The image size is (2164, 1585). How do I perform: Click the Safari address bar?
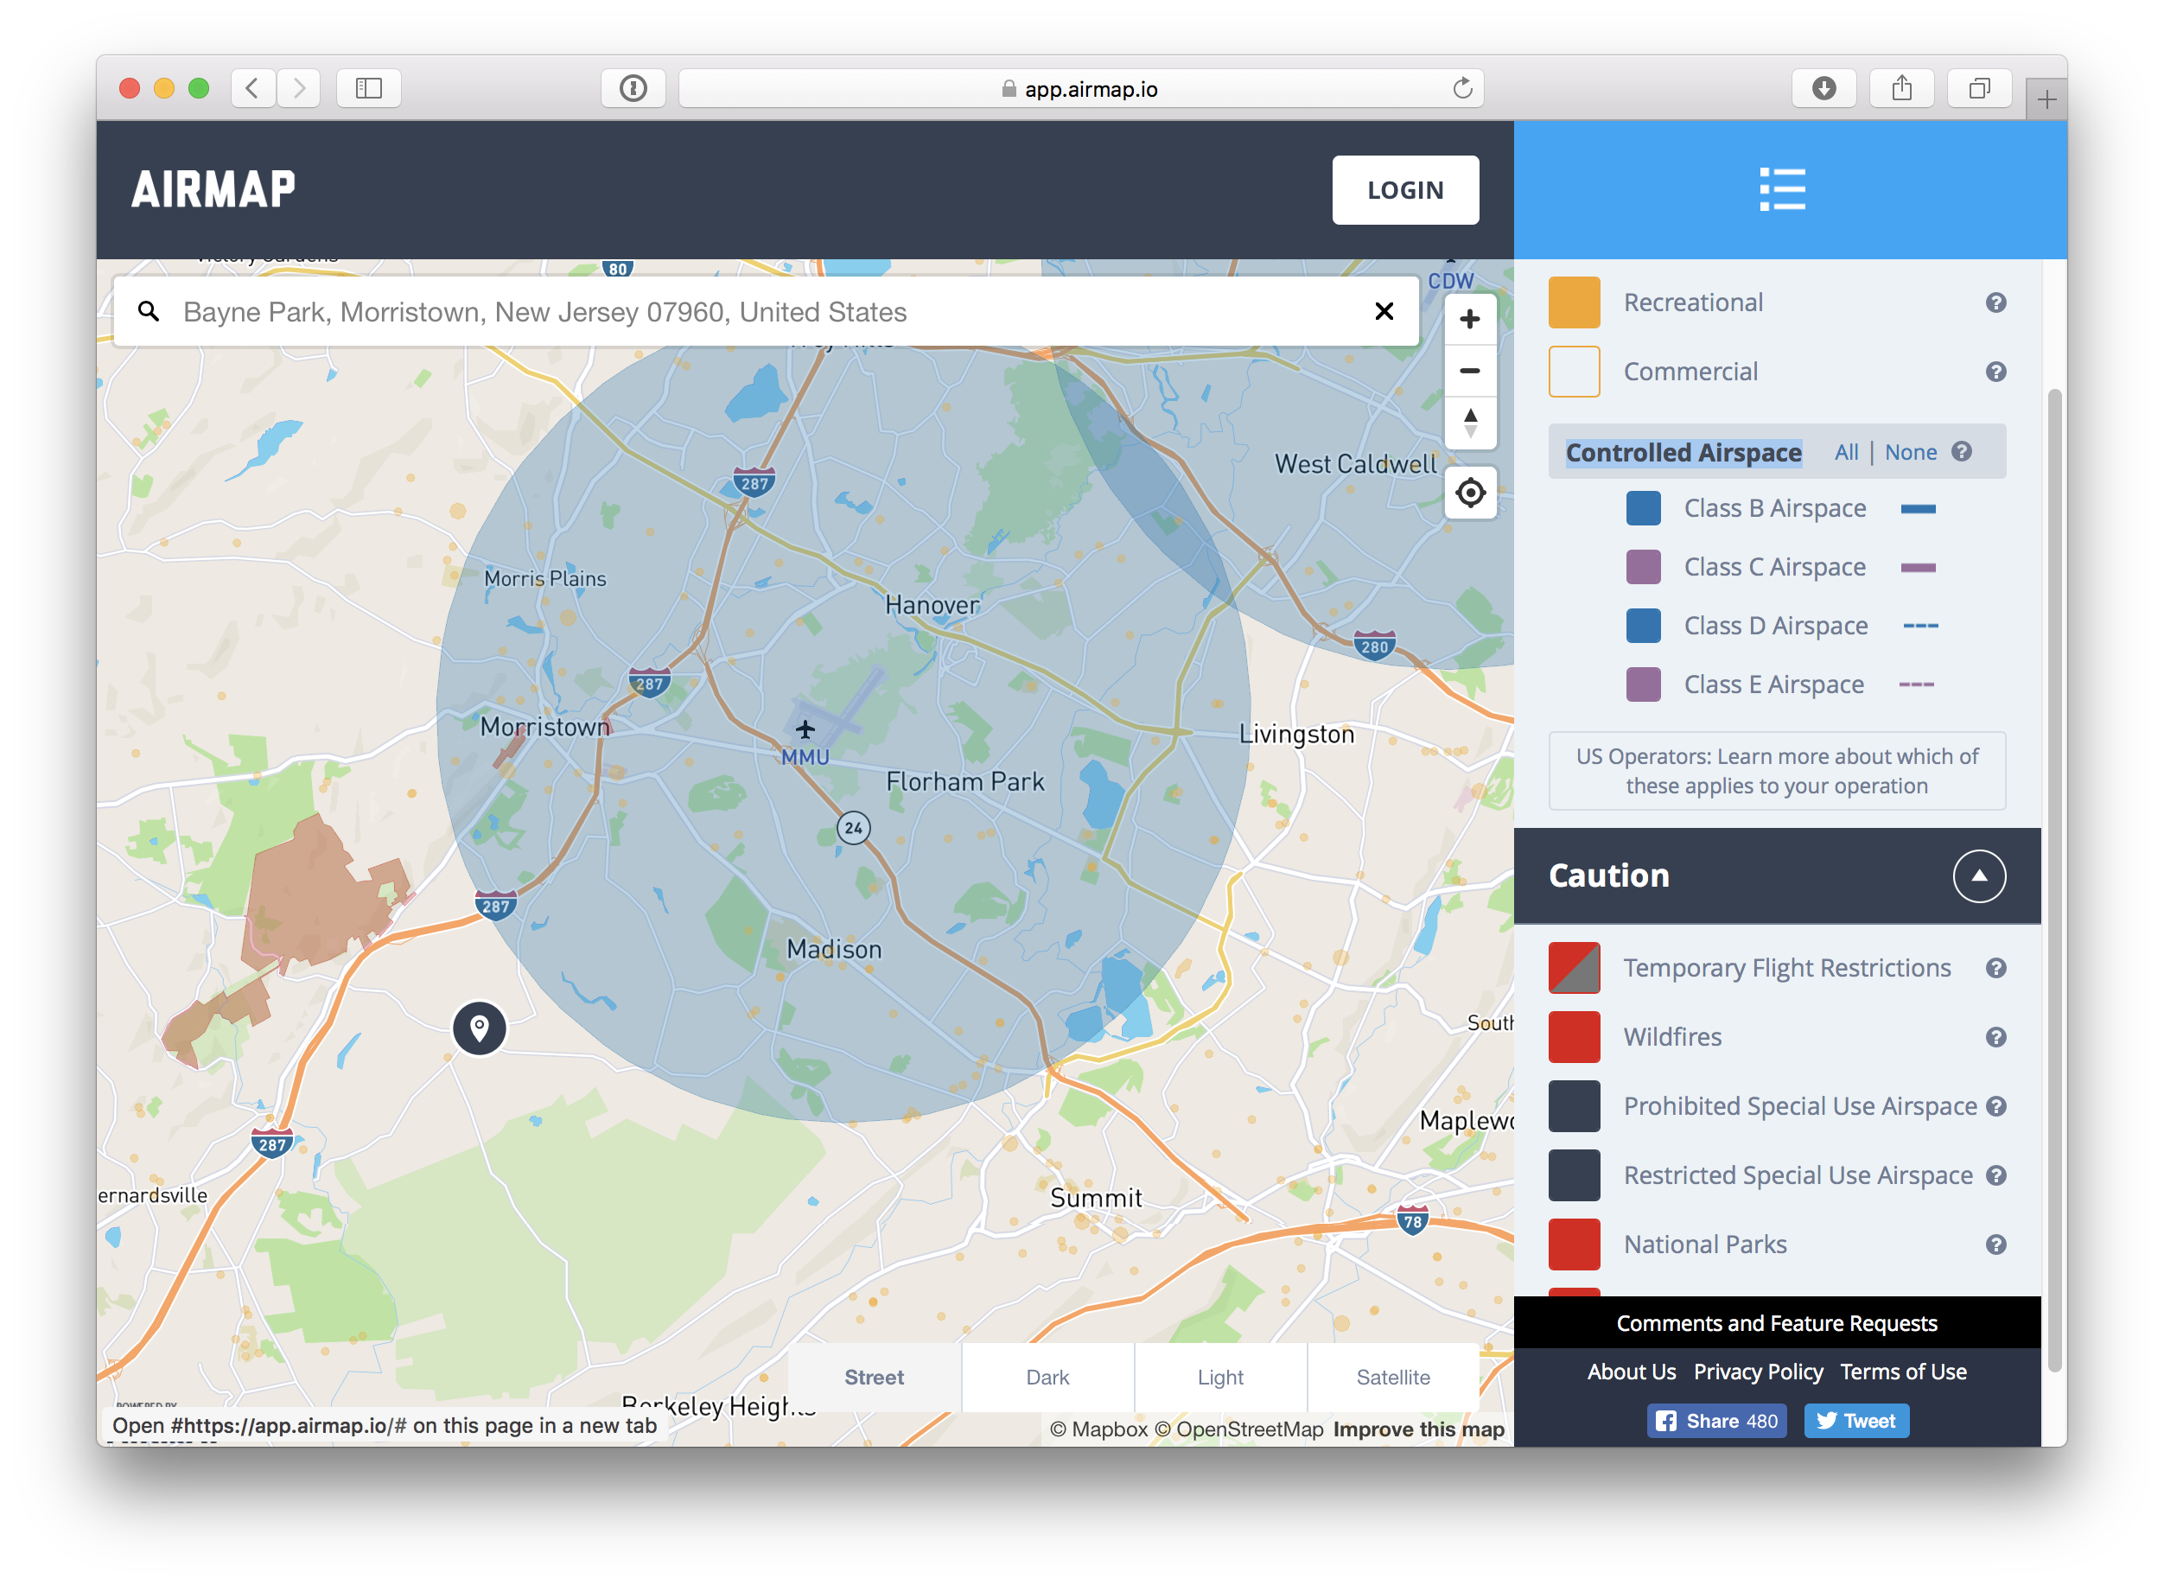1081,88
